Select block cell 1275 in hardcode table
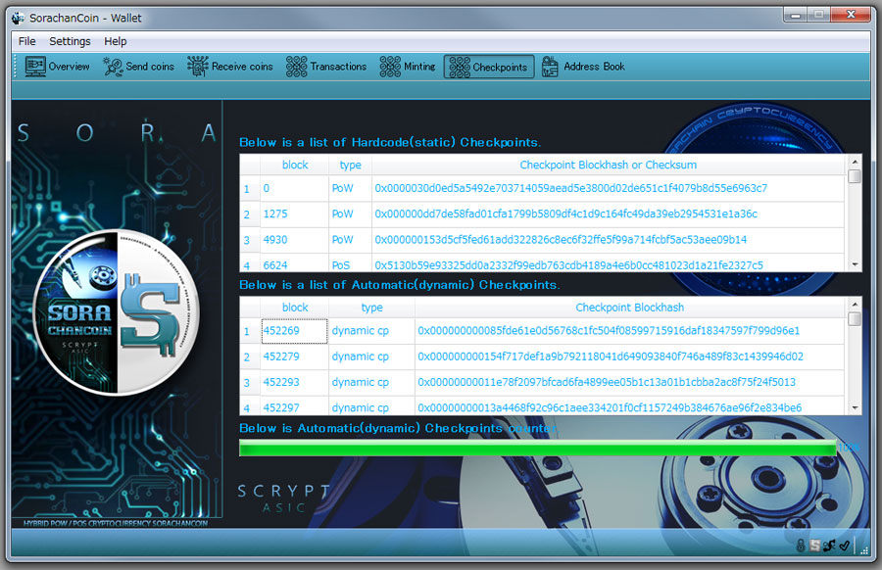Viewport: 882px width, 570px height. pyautogui.click(x=294, y=214)
